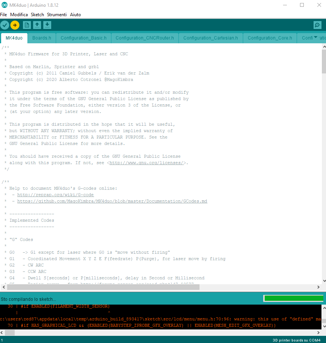Image resolution: width=326 pixels, height=343 pixels.
Task: Open the tab list dropdown arrow
Action: pyautogui.click(x=315, y=37)
